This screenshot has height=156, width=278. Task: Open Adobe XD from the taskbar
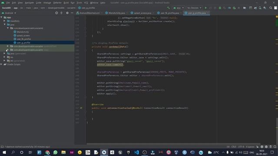(x=72, y=152)
